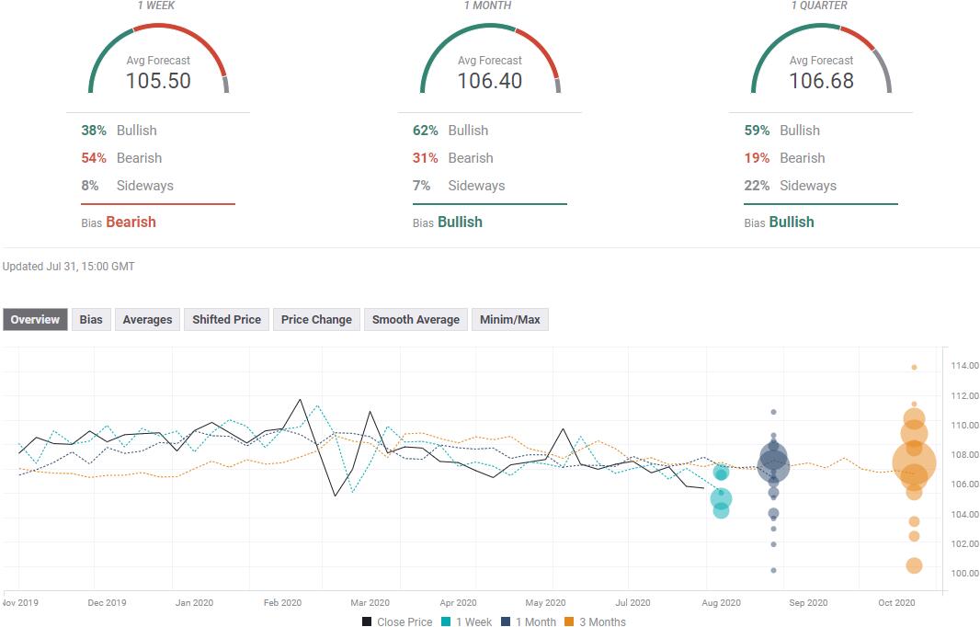Click the Bearish bias label under 1 Week
980x627 pixels.
(x=131, y=222)
